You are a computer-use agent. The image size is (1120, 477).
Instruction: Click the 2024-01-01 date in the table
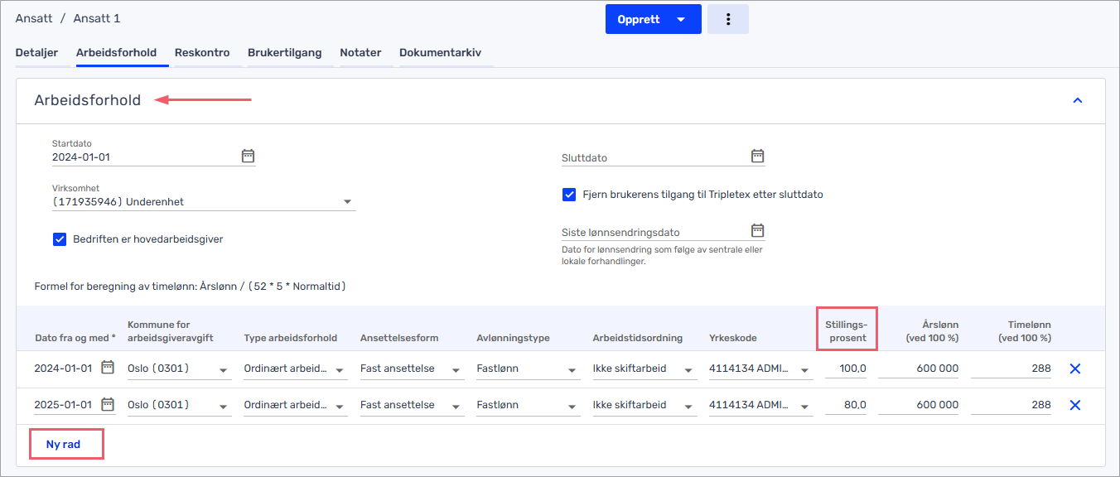[64, 369]
